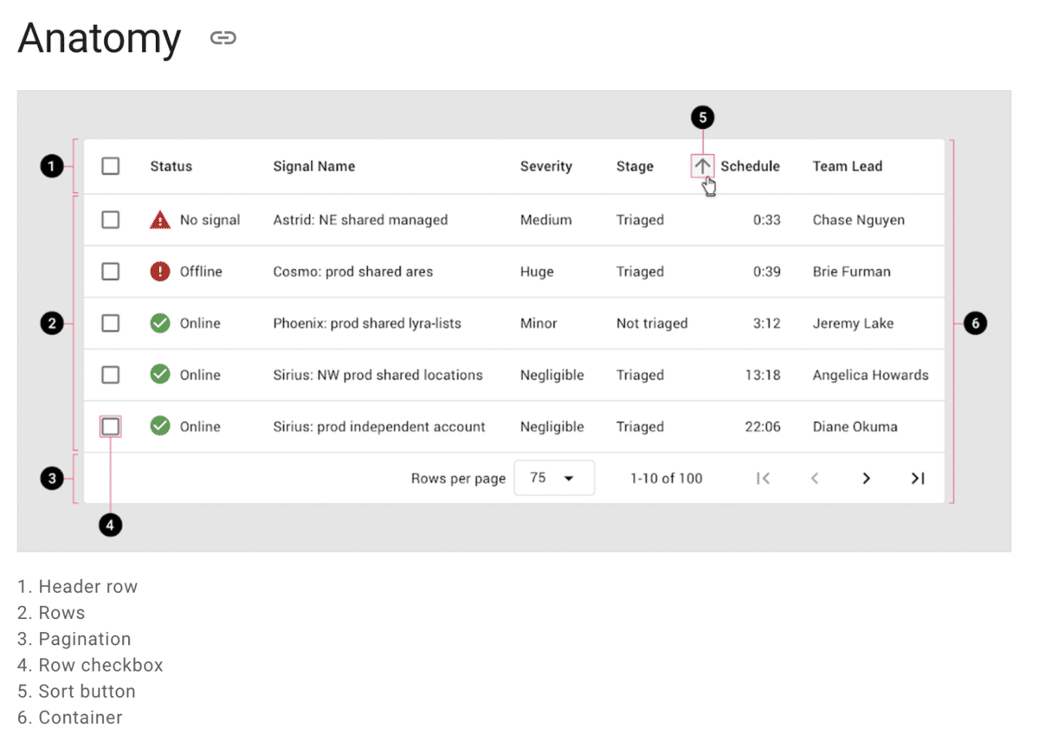Click the No signal status text
This screenshot has height=747, width=1039.
coord(210,220)
